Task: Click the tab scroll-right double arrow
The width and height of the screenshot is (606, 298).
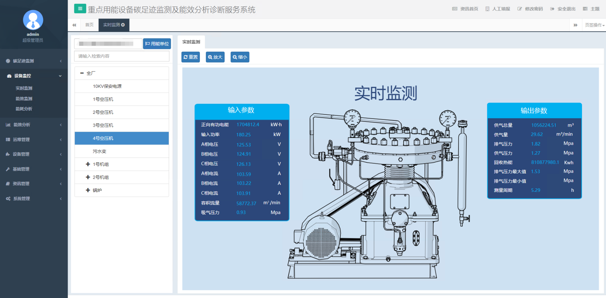Action: (x=575, y=25)
